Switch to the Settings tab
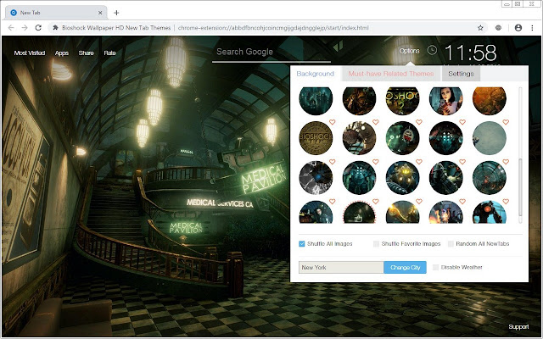 [x=461, y=74]
